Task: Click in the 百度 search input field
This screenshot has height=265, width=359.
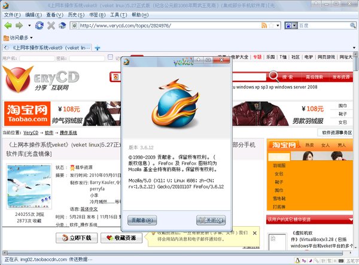Action: pyautogui.click(x=324, y=25)
